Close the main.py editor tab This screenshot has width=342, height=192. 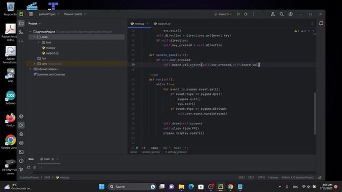coord(147,23)
